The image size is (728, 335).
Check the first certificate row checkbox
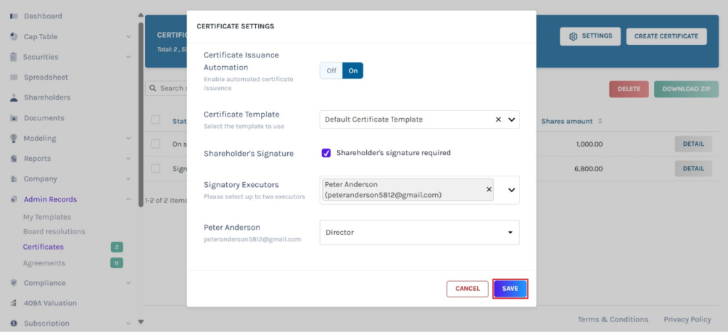[x=156, y=144]
